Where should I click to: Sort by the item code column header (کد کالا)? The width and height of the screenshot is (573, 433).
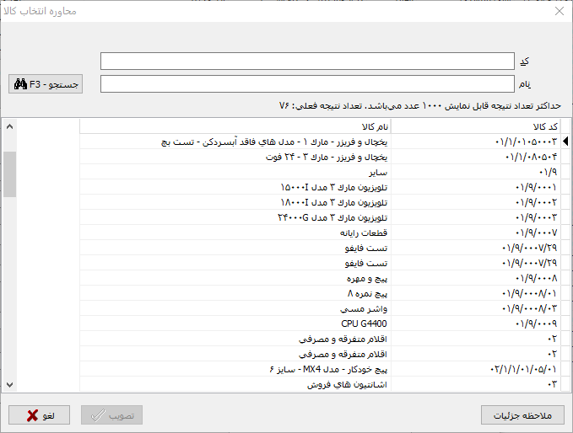pyautogui.click(x=476, y=126)
